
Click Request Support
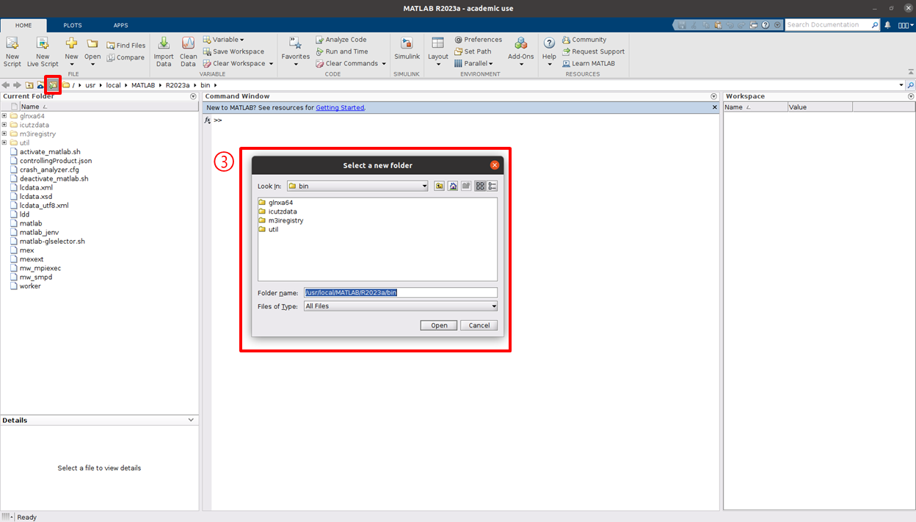593,51
